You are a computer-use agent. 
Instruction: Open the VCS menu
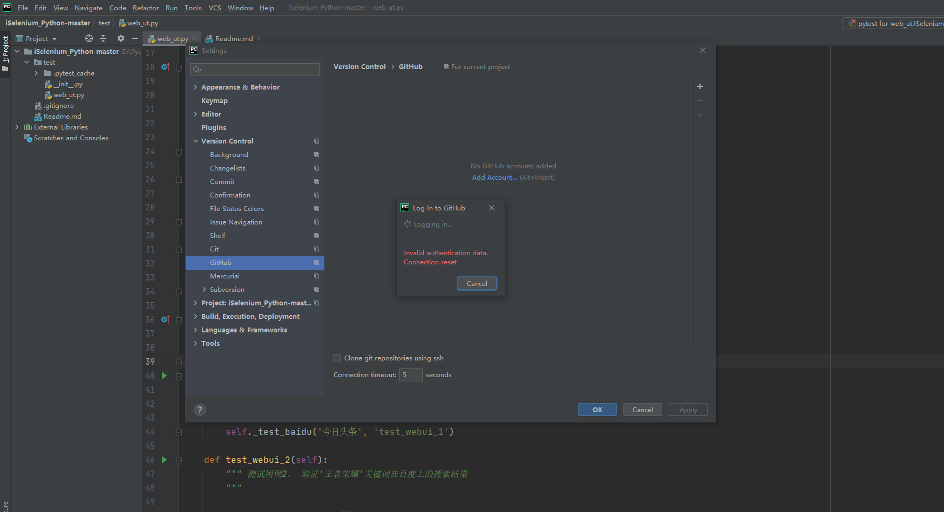coord(215,8)
